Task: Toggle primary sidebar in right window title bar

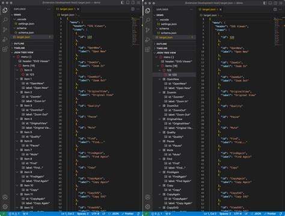Action: [265, 3]
